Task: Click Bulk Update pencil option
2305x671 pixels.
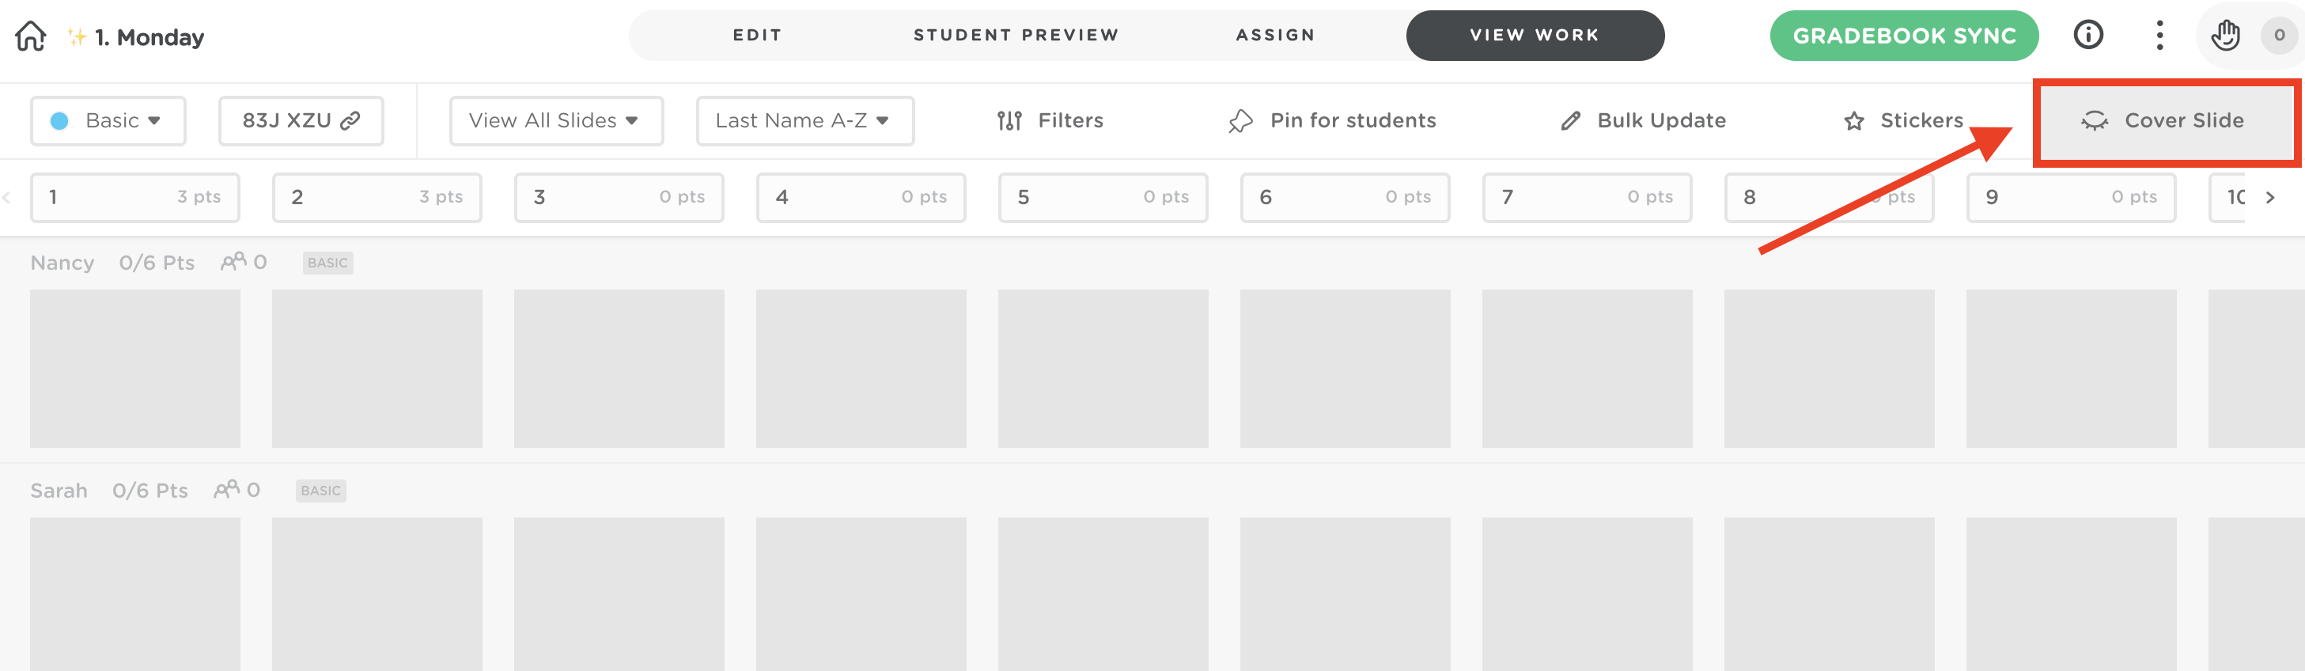Action: 1643,121
